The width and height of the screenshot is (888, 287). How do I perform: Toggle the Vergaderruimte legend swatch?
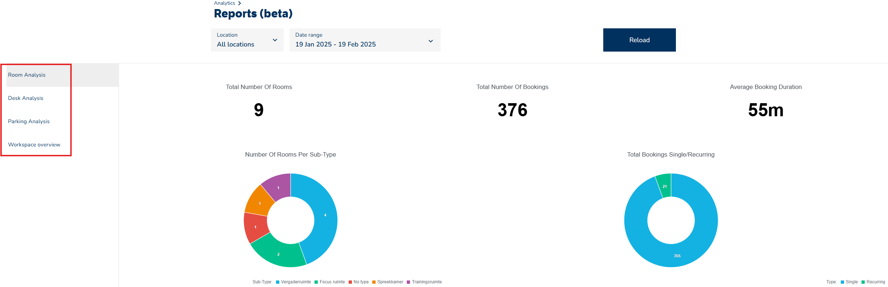pyautogui.click(x=278, y=282)
